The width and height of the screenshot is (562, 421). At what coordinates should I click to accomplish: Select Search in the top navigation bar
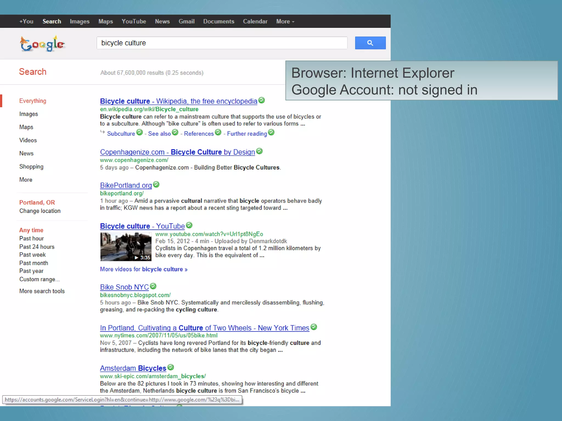[52, 21]
